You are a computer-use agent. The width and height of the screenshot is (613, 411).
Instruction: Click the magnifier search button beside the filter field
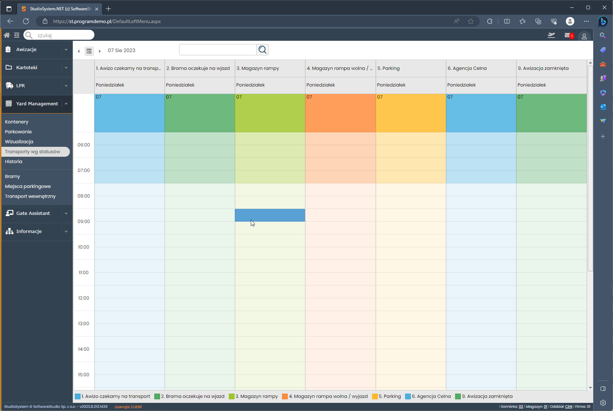(x=263, y=50)
